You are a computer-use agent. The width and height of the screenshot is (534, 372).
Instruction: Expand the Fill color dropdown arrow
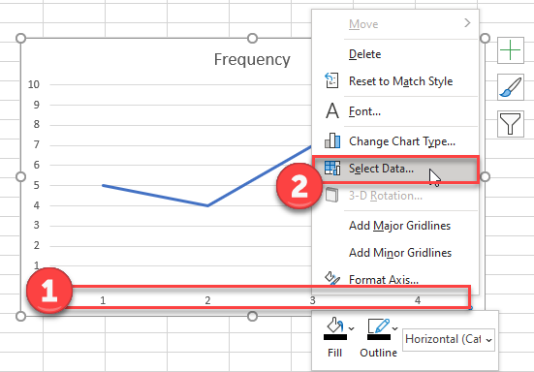click(x=352, y=328)
